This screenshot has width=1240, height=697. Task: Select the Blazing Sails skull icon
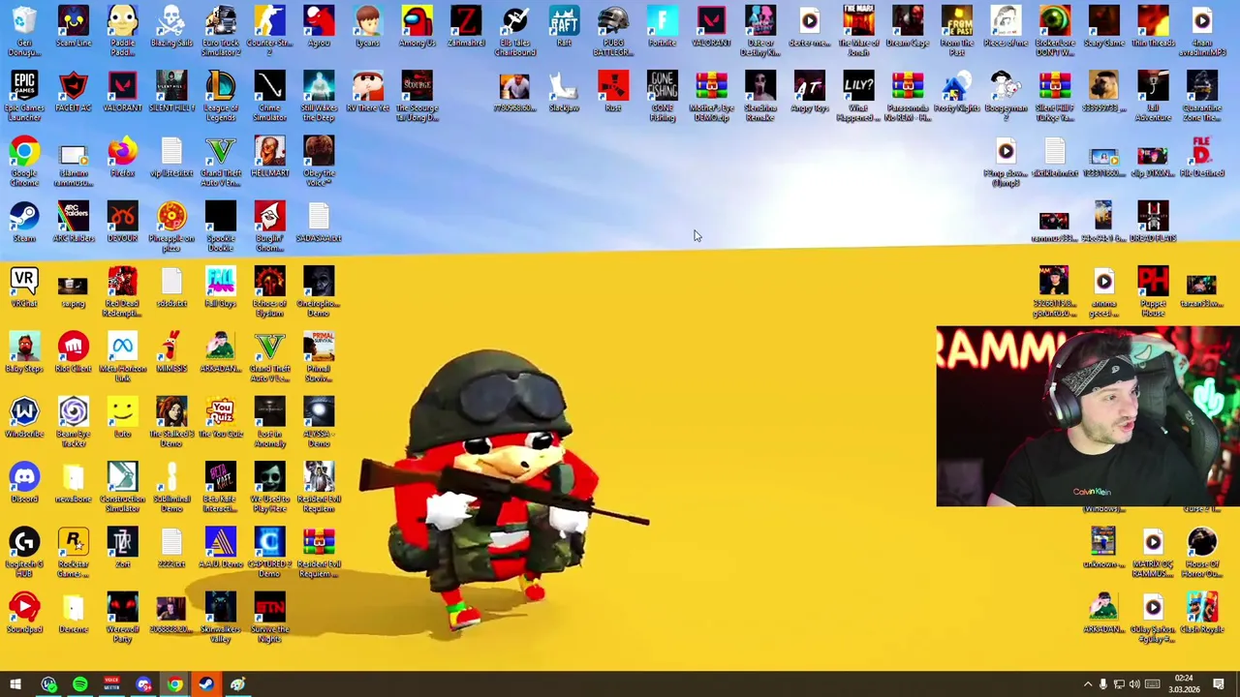pos(171,26)
